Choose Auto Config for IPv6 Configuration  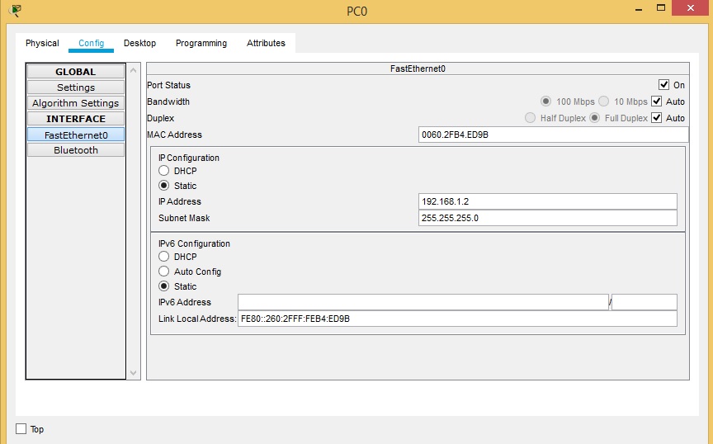click(164, 272)
